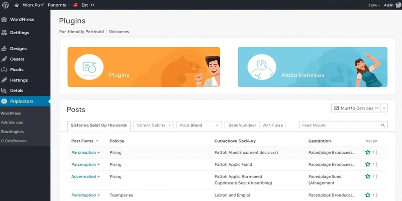Open the Fanomts dropdown in the admin bar
The width and height of the screenshot is (402, 201).
59,5
